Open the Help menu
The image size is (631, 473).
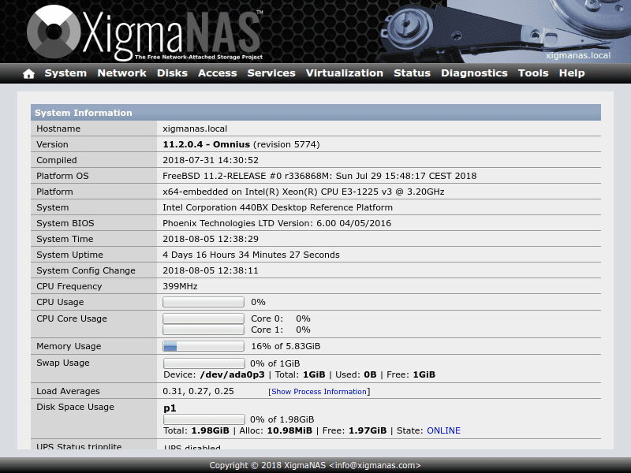(571, 73)
